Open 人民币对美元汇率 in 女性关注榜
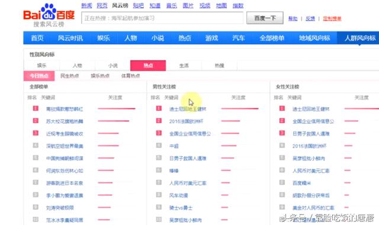 click(x=311, y=171)
